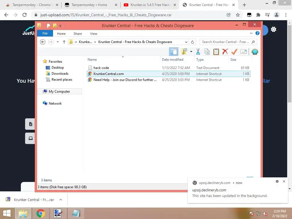Open notification settings gear for upssj.declineryb.com
The width and height of the screenshot is (292, 219).
tap(277, 181)
